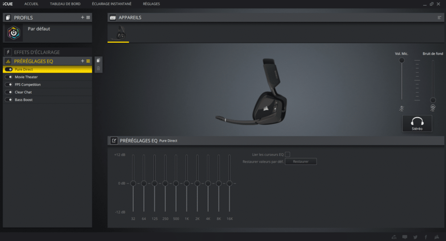Copy the selected EQ preset
Image resolution: width=446 pixels, height=241 pixels.
(98, 61)
